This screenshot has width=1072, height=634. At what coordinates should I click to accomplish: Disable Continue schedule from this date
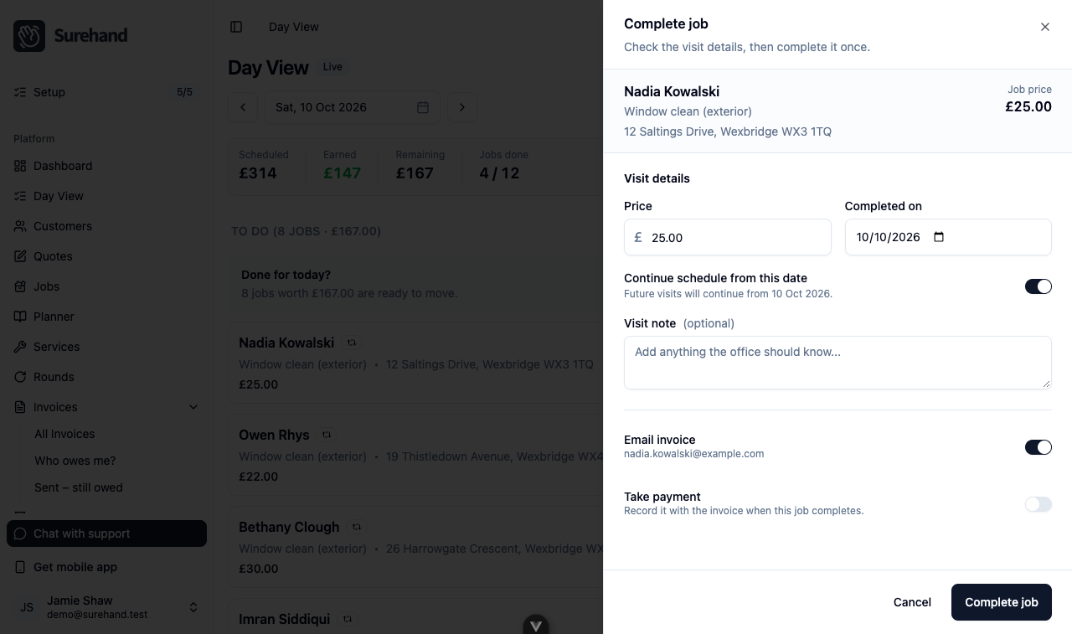(x=1038, y=286)
